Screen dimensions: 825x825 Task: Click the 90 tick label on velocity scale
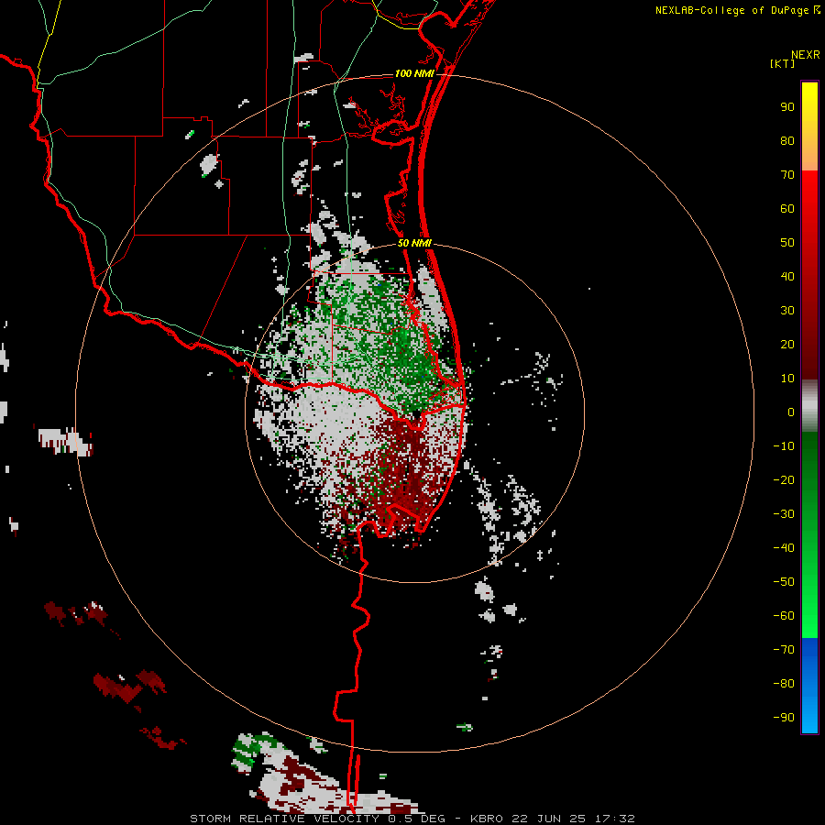point(787,107)
